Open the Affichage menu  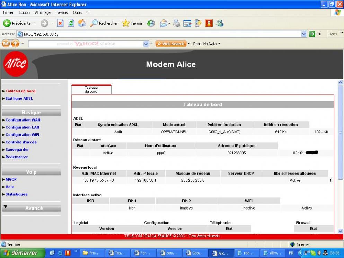tap(43, 12)
